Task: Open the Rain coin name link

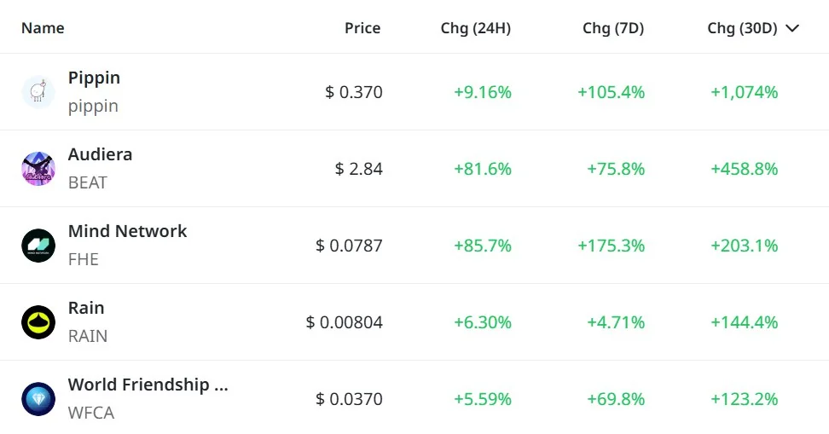Action: coord(86,308)
